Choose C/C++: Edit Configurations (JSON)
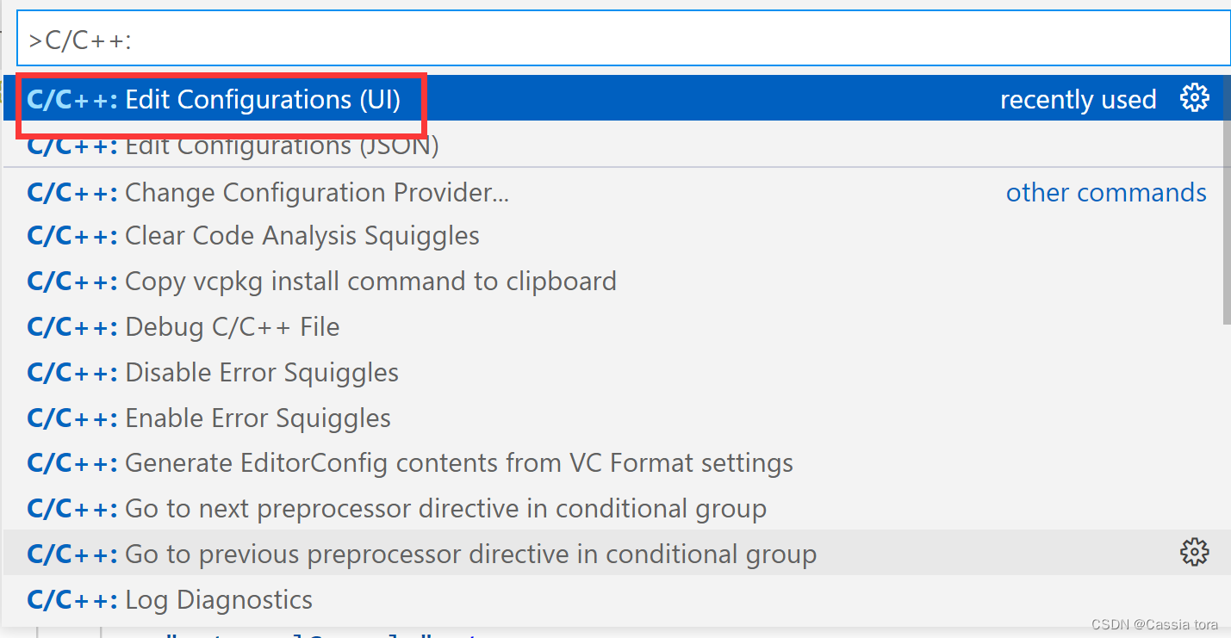This screenshot has width=1231, height=638. pyautogui.click(x=233, y=145)
